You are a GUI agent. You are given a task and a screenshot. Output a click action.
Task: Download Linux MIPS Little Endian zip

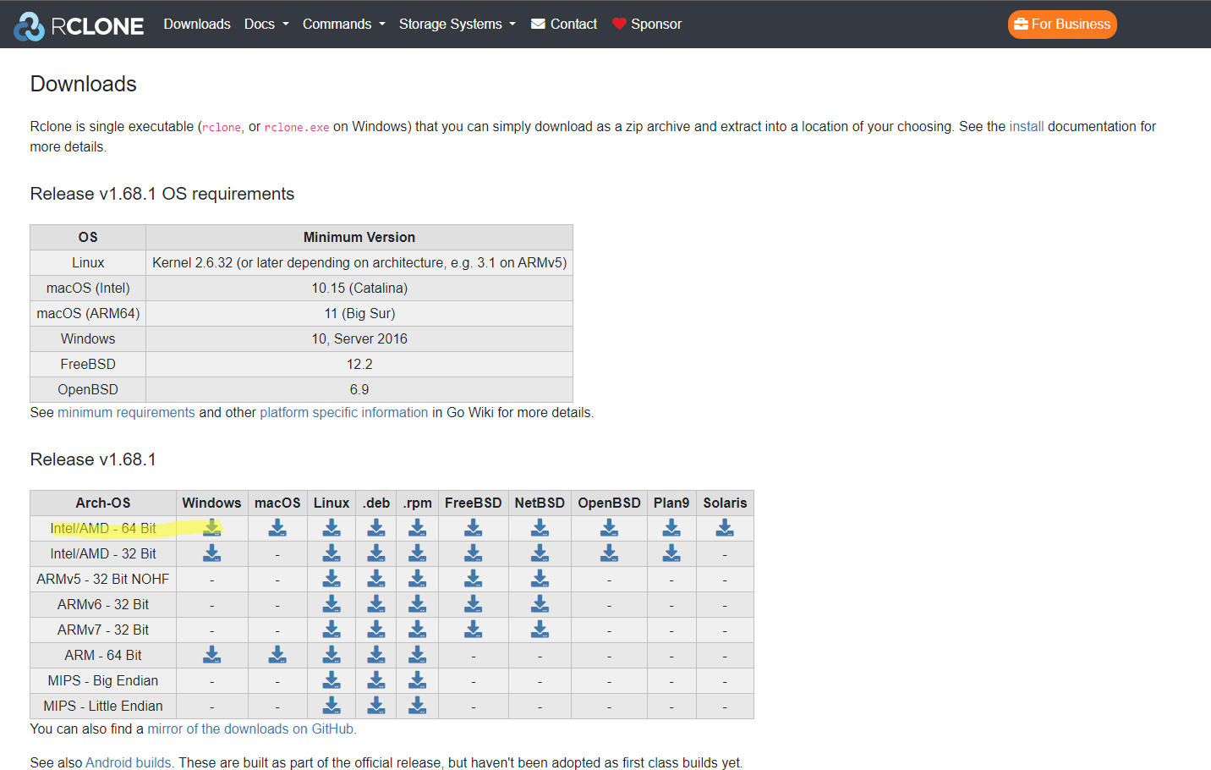[332, 706]
